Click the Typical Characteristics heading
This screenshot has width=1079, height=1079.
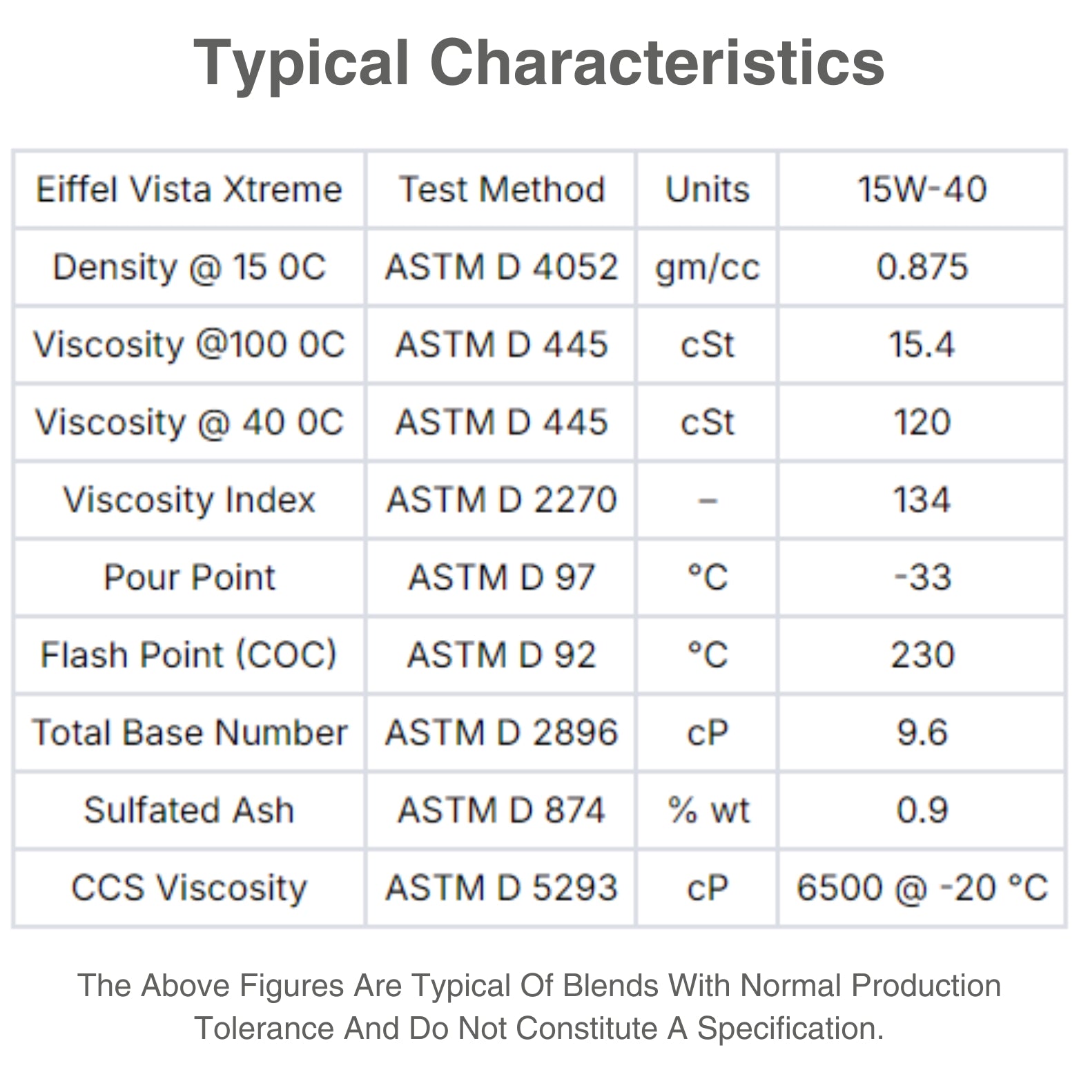click(x=538, y=63)
